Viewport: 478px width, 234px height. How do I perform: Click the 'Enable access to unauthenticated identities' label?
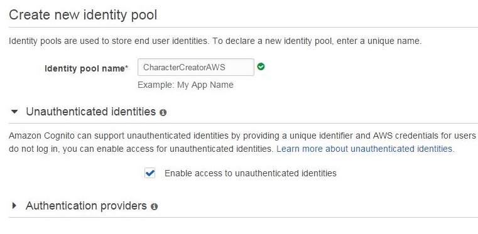(x=251, y=173)
